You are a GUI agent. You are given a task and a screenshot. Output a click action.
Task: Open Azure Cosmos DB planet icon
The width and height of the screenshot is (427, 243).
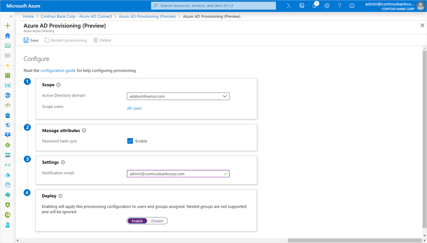point(8,125)
